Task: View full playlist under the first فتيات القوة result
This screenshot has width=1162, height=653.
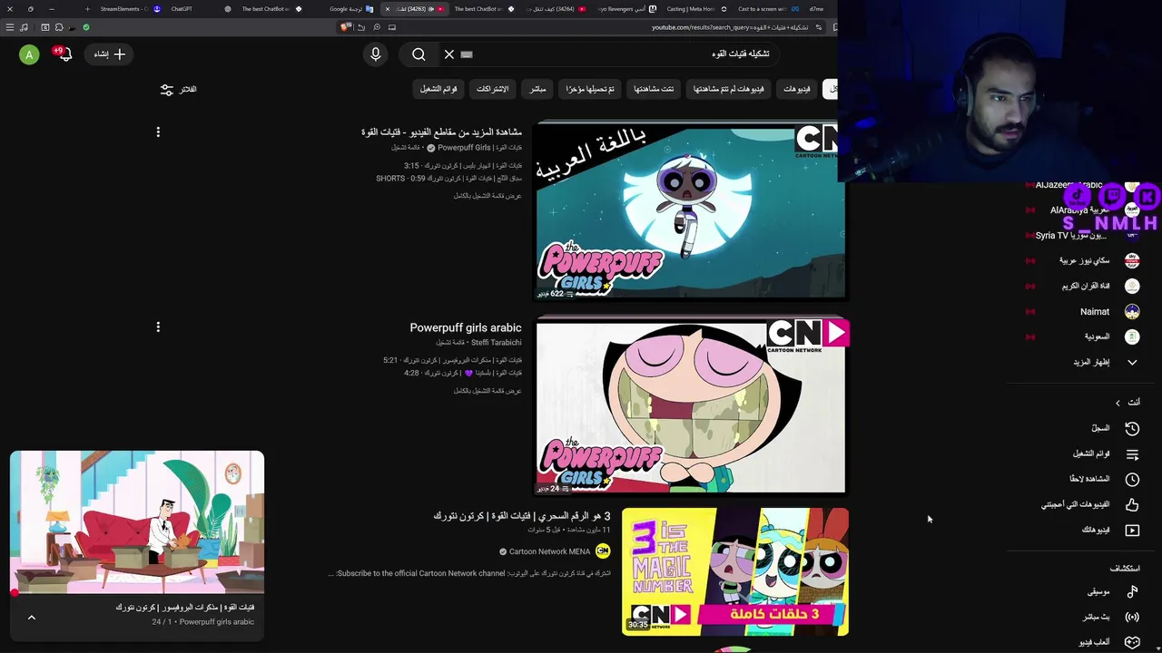Action: pyautogui.click(x=487, y=196)
